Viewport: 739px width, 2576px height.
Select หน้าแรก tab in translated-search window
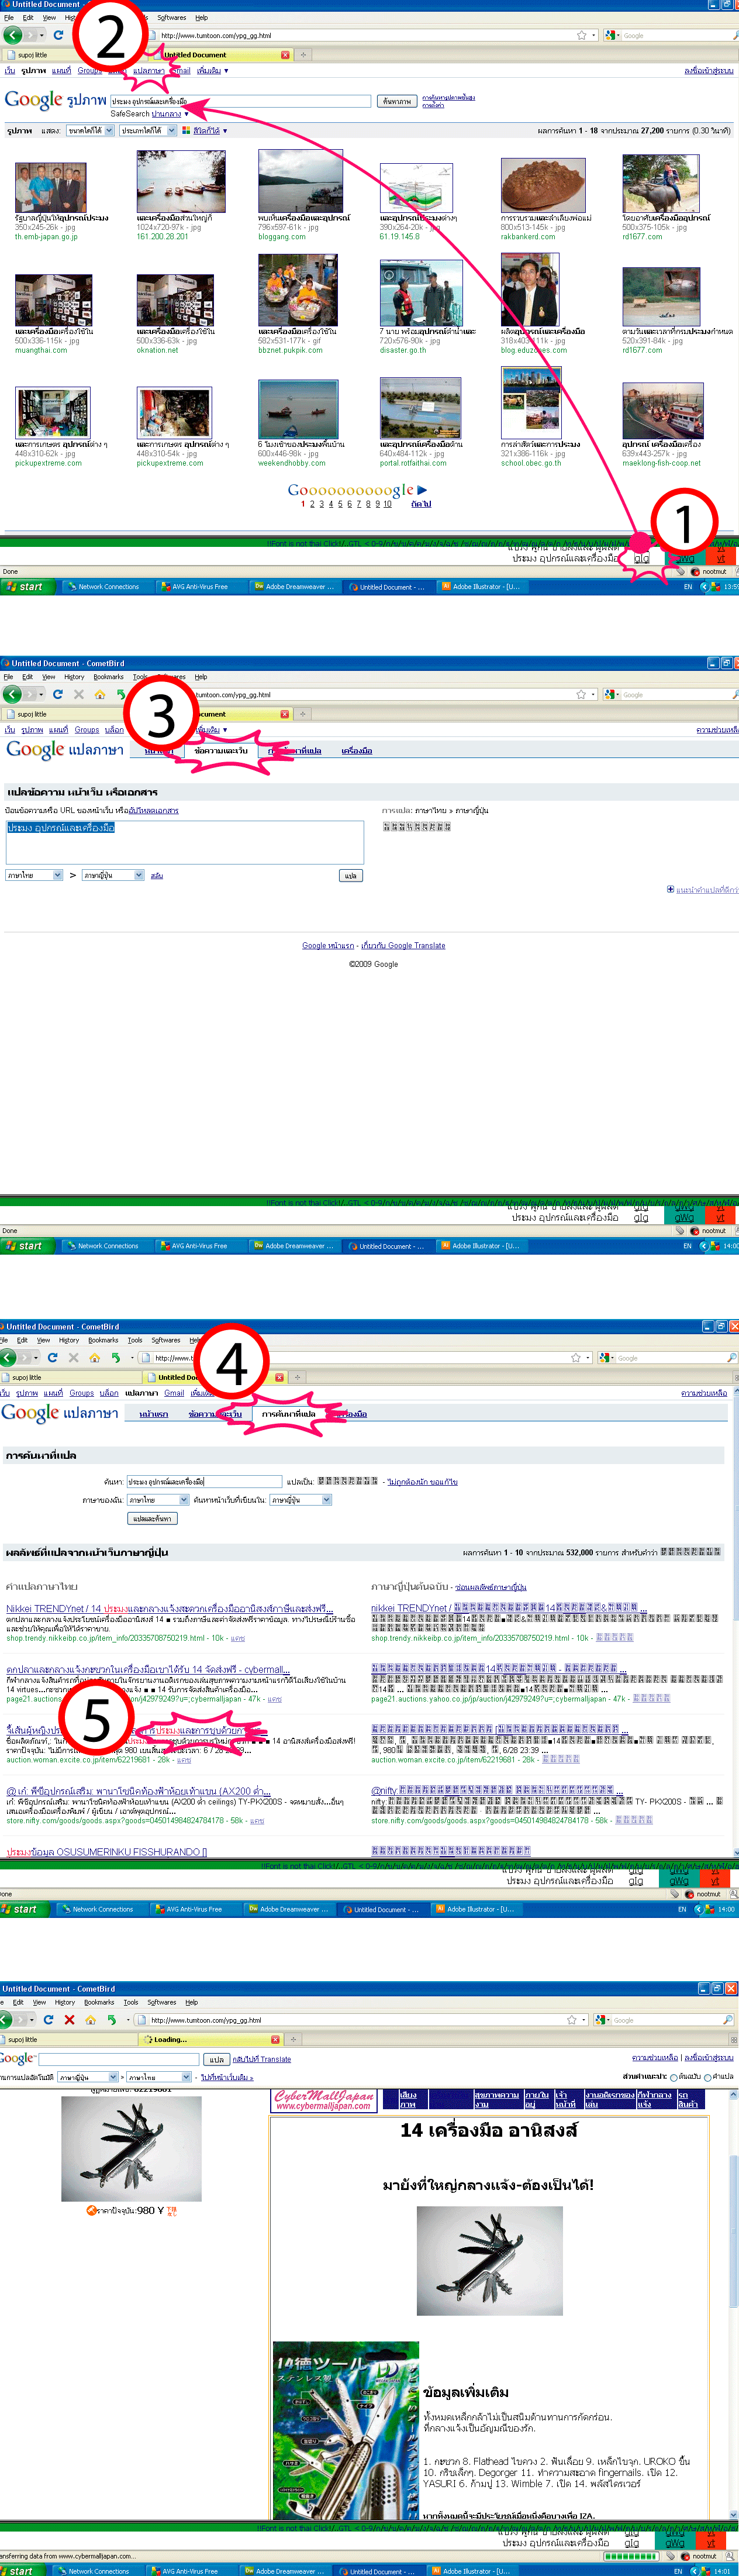tap(153, 1415)
